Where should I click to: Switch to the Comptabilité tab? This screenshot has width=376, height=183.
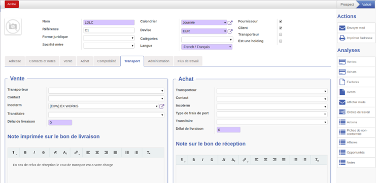point(107,61)
